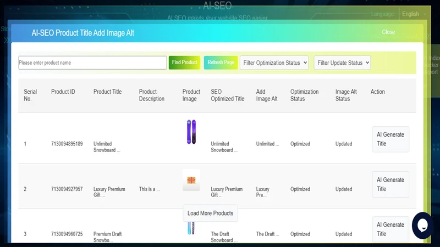Close the Add Image Alt dialog
The width and height of the screenshot is (440, 247).
point(388,32)
